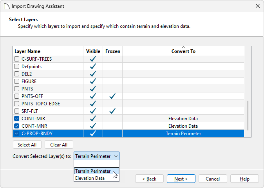The width and height of the screenshot is (264, 188).
Task: Toggle the visible checkmark for SRF-FLT
Action: tap(93, 111)
